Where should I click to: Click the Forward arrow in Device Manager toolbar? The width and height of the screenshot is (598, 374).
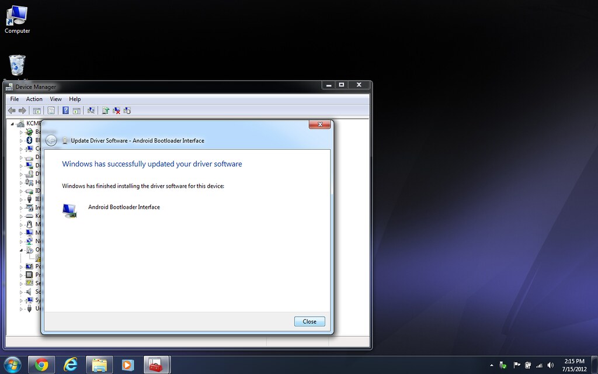click(x=23, y=110)
